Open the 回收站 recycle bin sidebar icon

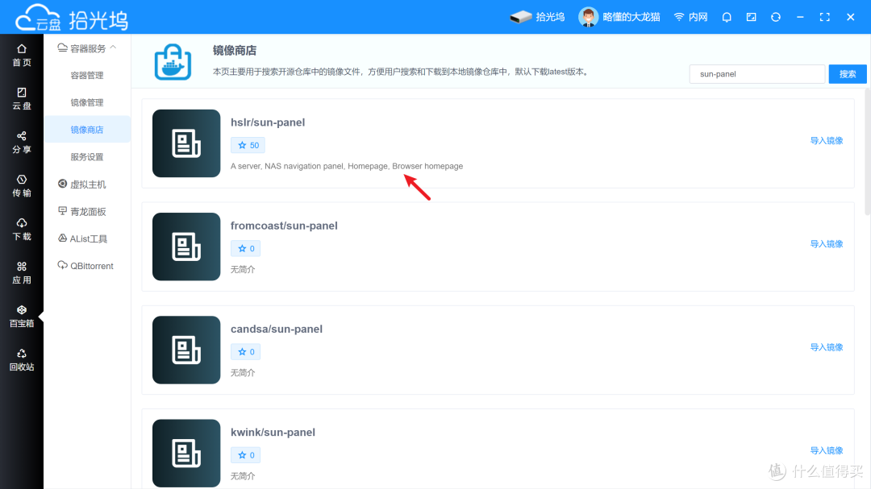point(22,359)
